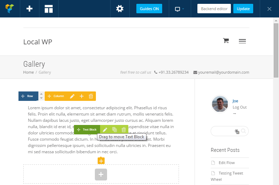Click the Log Out link
This screenshot has width=279, height=185.
240,107
